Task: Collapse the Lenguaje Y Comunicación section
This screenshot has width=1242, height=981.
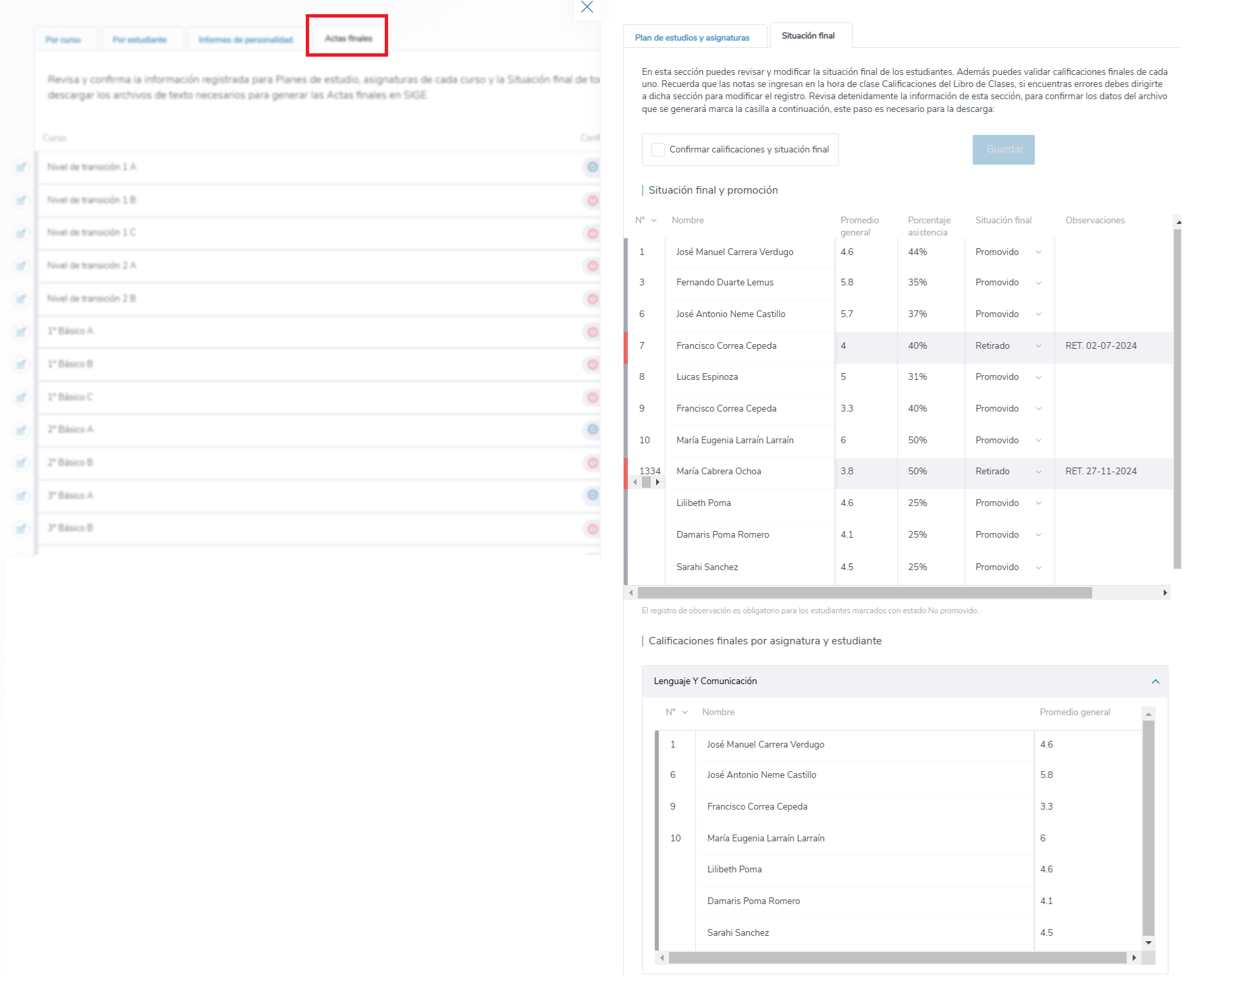Action: point(1155,681)
